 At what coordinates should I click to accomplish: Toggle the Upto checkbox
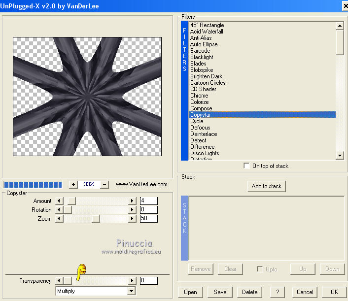point(260,269)
